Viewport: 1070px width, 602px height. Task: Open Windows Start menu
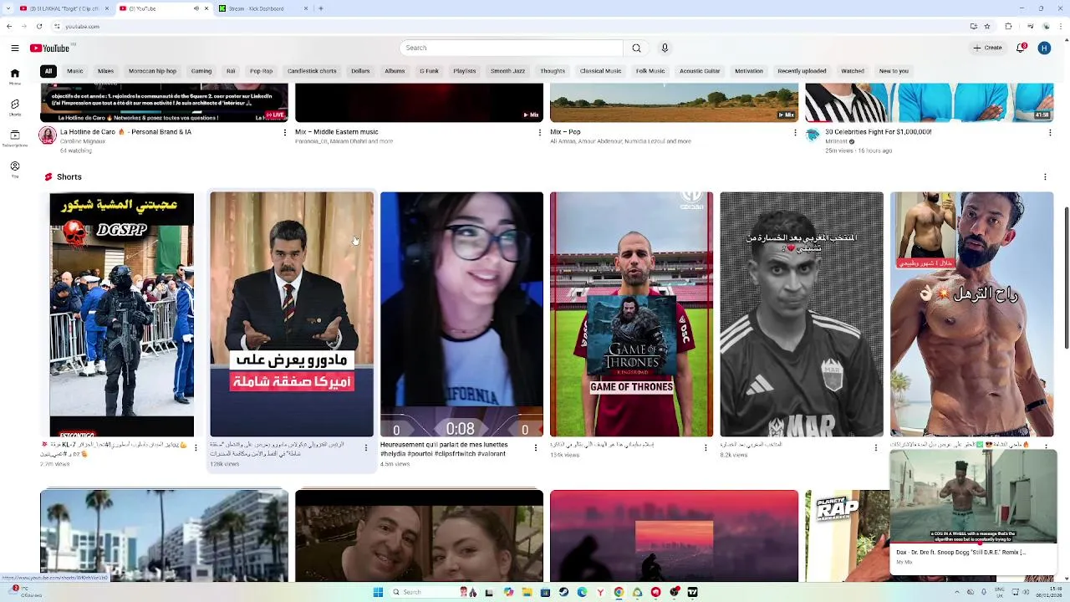tap(378, 592)
